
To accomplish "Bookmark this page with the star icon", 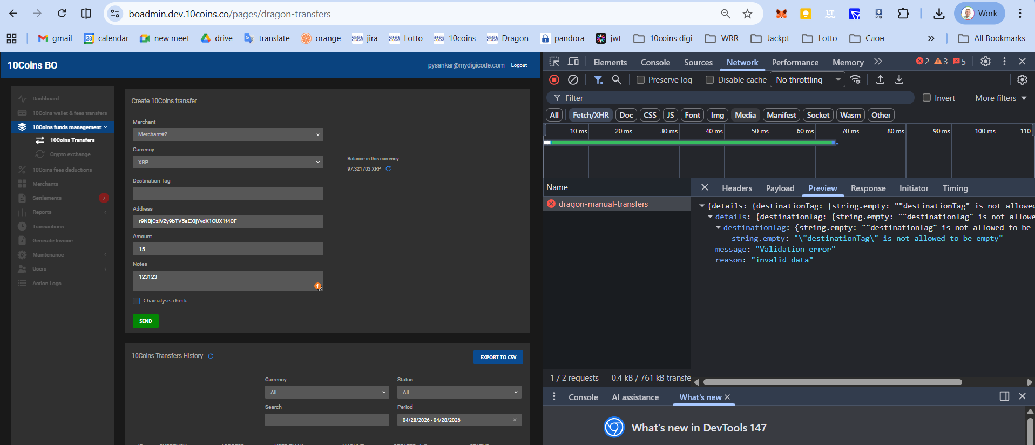I will pos(747,14).
